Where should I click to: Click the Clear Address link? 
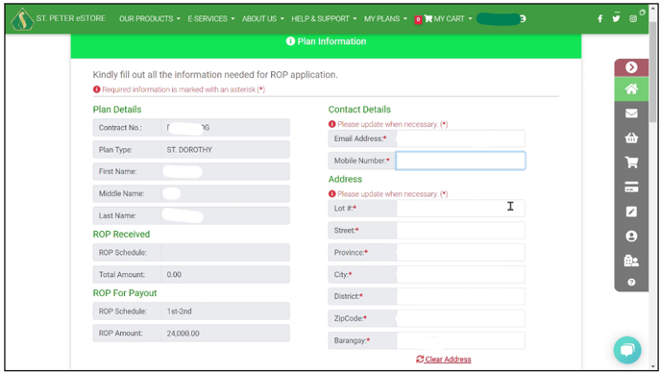(444, 360)
